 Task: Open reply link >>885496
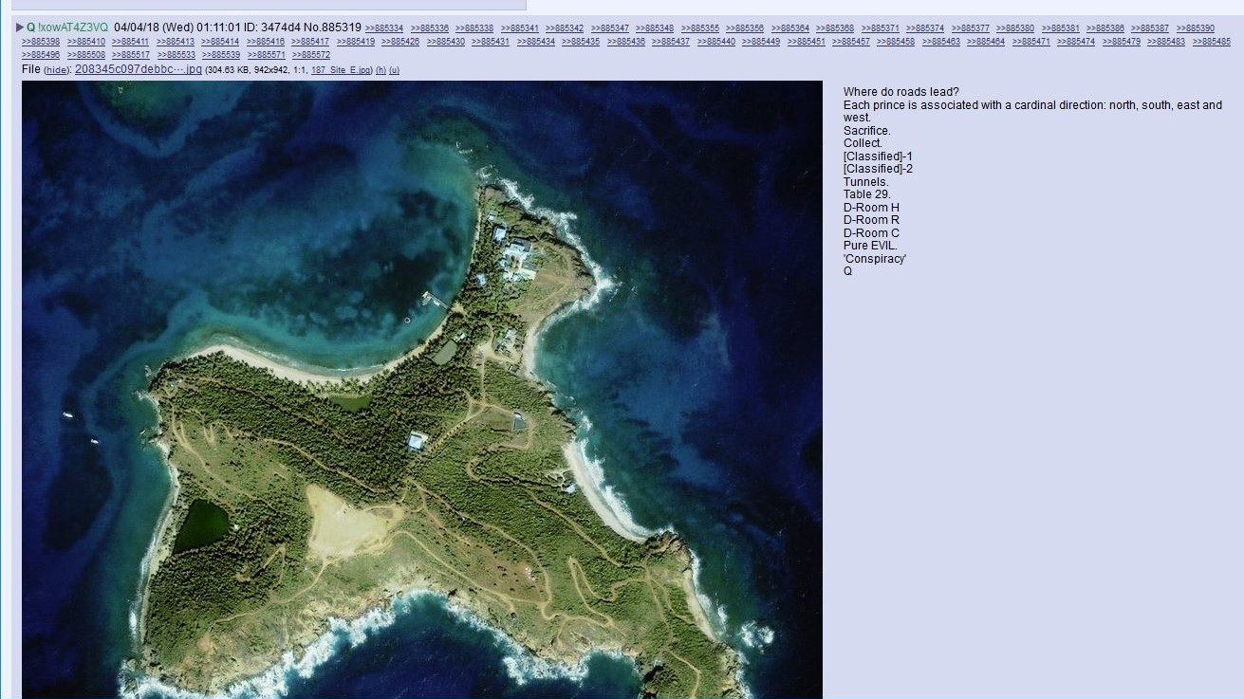coord(41,55)
